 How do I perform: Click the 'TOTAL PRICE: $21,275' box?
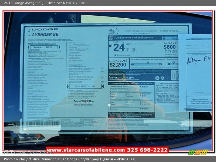coord(85,86)
